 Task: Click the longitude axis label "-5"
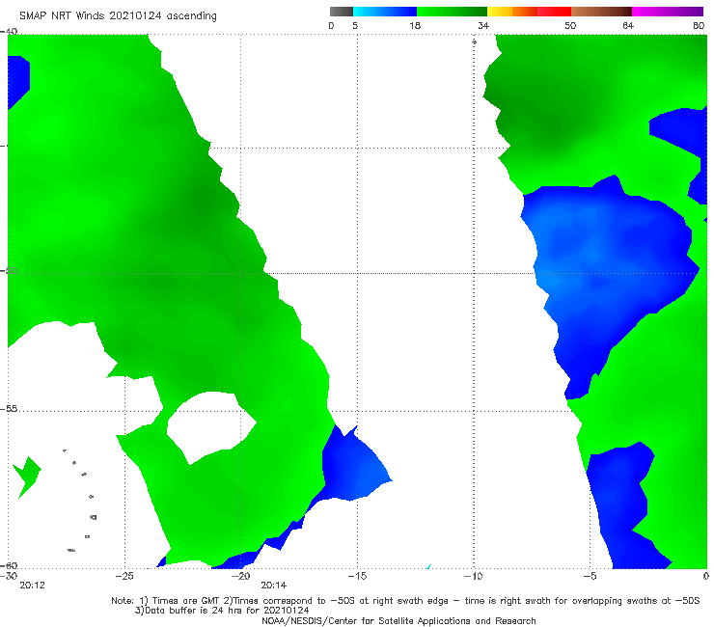coord(590,576)
